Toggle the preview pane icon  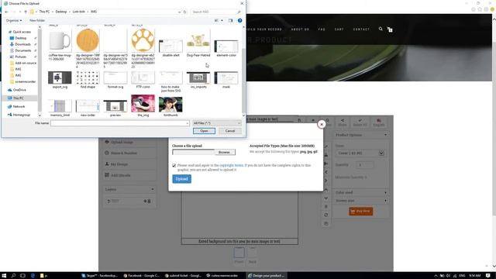tap(230, 21)
